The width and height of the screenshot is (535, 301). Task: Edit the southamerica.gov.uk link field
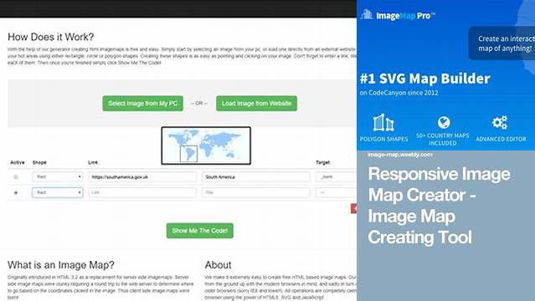click(x=142, y=177)
